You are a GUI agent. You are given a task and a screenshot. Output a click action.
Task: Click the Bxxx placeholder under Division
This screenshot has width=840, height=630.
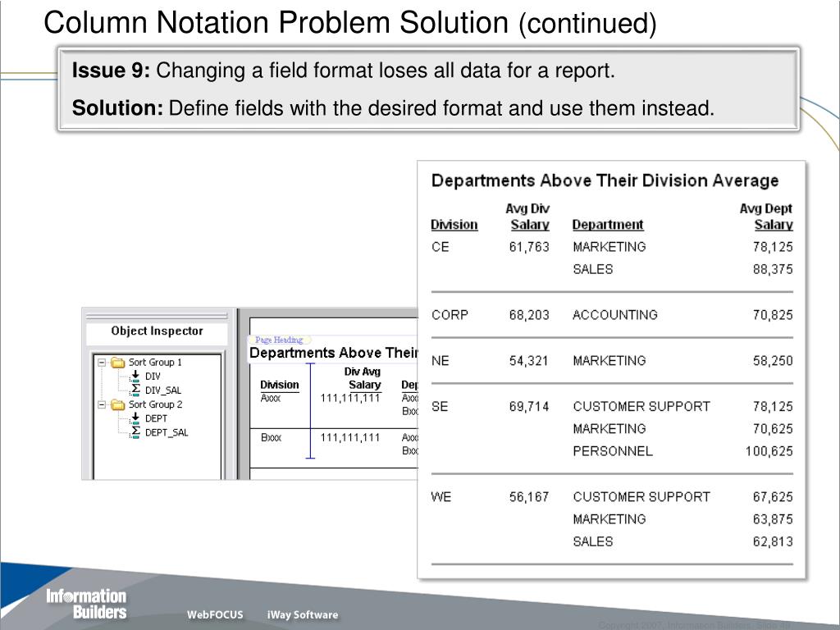pyautogui.click(x=271, y=438)
